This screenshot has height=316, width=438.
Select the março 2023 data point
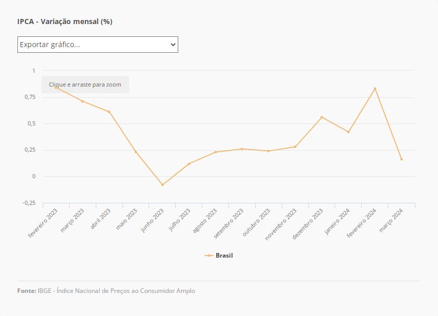coord(82,101)
